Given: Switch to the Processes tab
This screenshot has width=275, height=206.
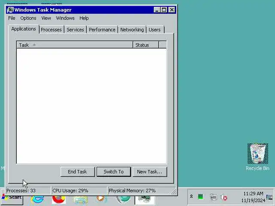Looking at the screenshot, I should 52,30.
